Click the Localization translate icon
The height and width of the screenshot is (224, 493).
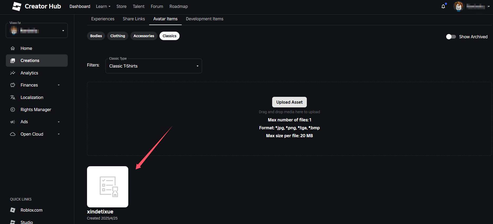coord(13,97)
